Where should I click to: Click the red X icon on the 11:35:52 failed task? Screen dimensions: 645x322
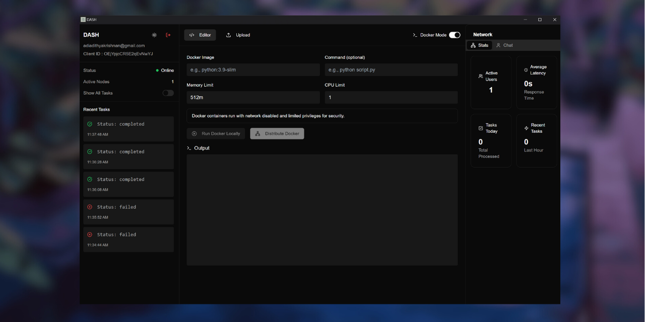coord(90,207)
